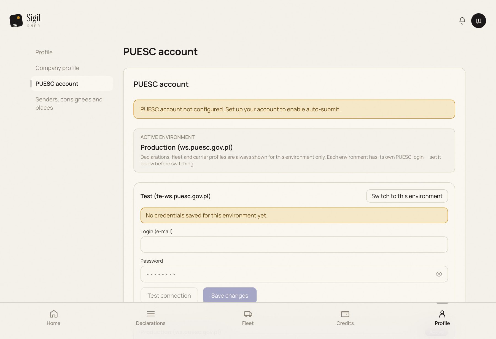Click the Sigil RMPD logo
The height and width of the screenshot is (339, 496).
click(x=25, y=21)
